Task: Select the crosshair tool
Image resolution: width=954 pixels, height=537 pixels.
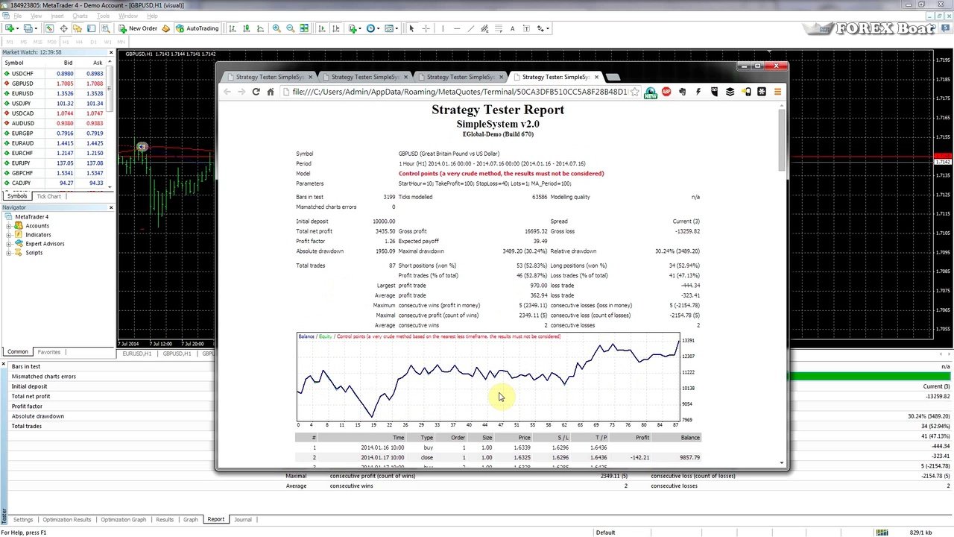Action: (426, 28)
